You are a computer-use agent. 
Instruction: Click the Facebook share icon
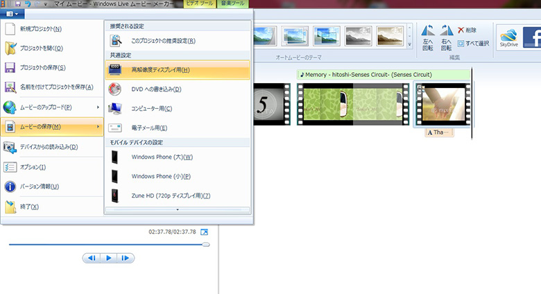[532, 37]
